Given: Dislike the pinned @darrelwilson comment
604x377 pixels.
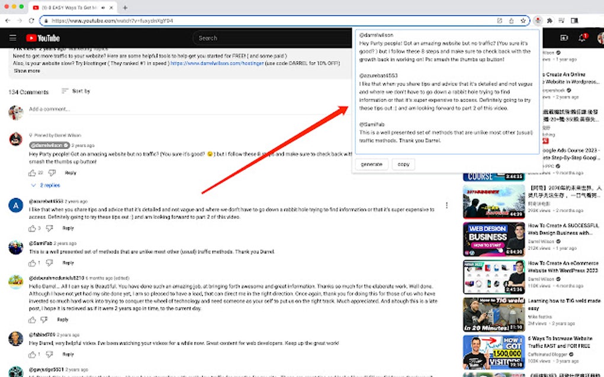Looking at the screenshot, I should pos(52,173).
